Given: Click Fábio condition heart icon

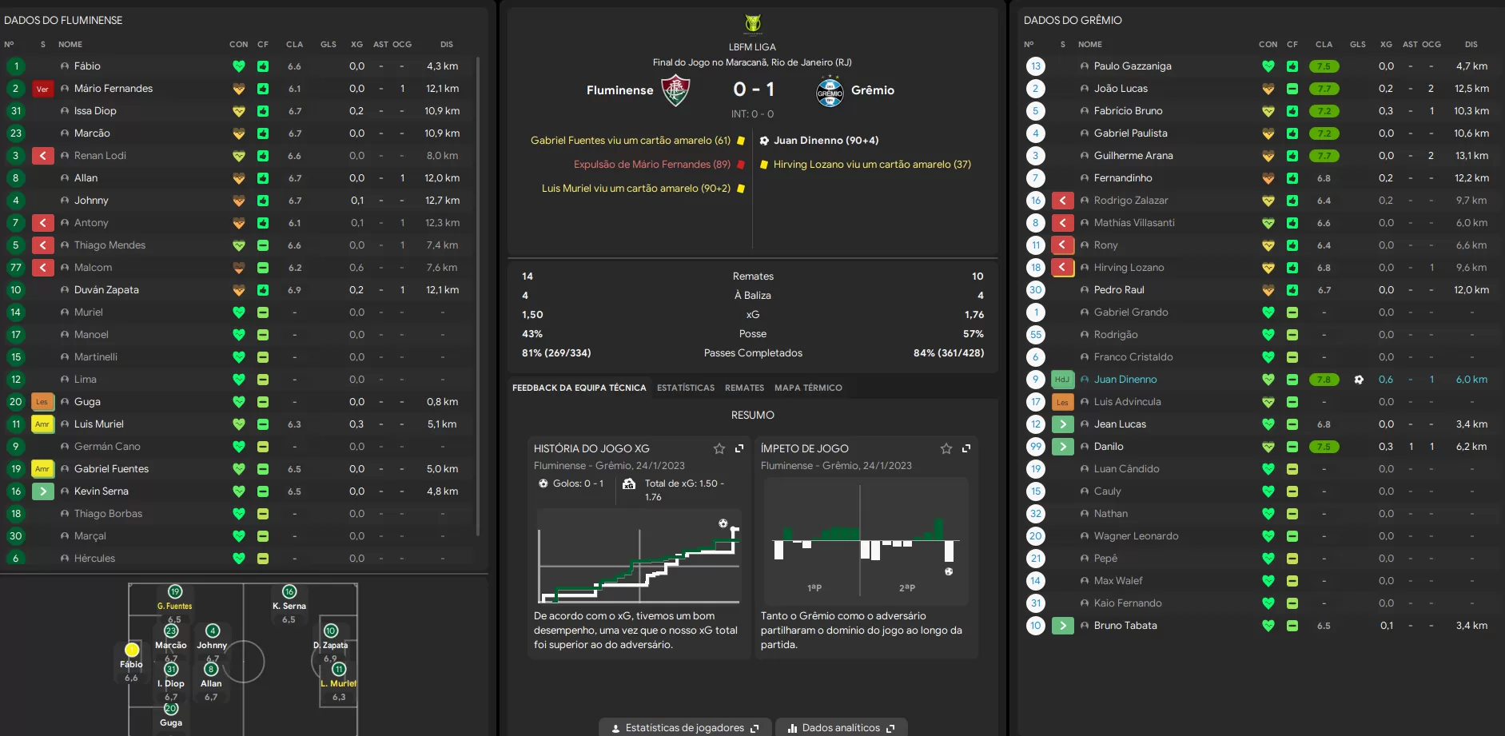Looking at the screenshot, I should (238, 66).
